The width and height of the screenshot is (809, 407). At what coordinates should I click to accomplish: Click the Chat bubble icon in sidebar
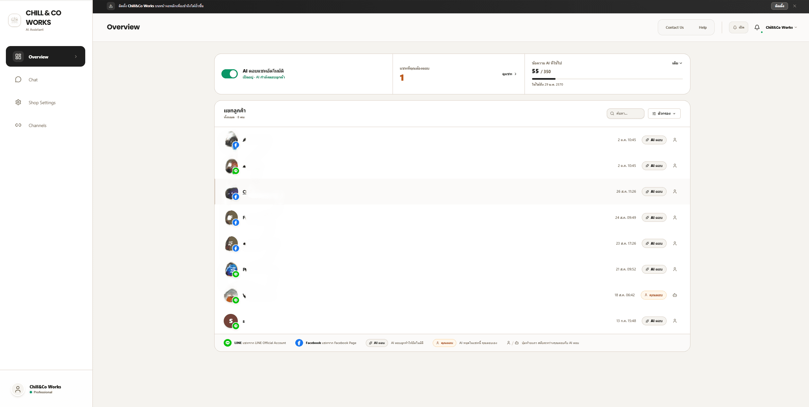tap(18, 80)
